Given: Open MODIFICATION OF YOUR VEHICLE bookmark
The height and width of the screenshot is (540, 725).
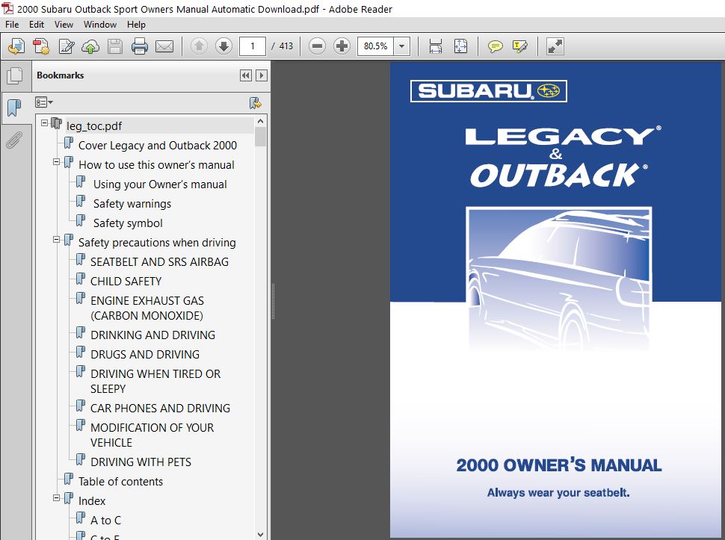Looking at the screenshot, I should (x=152, y=435).
